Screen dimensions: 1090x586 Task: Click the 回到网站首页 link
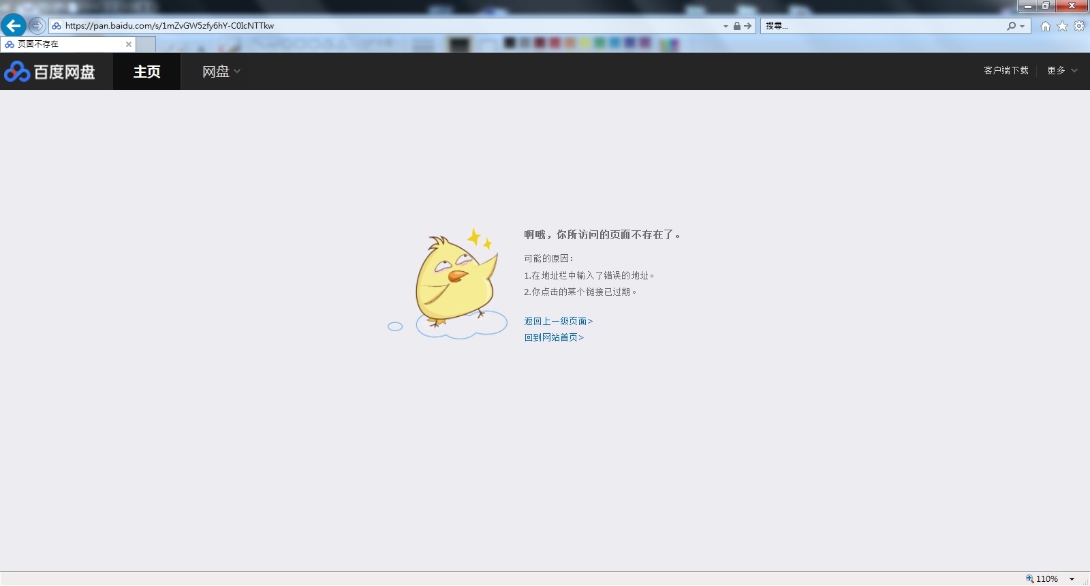coord(553,337)
